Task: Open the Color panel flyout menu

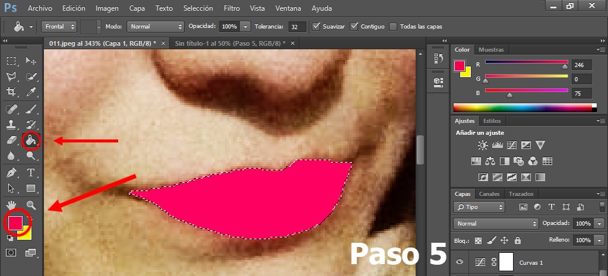Action: click(601, 50)
